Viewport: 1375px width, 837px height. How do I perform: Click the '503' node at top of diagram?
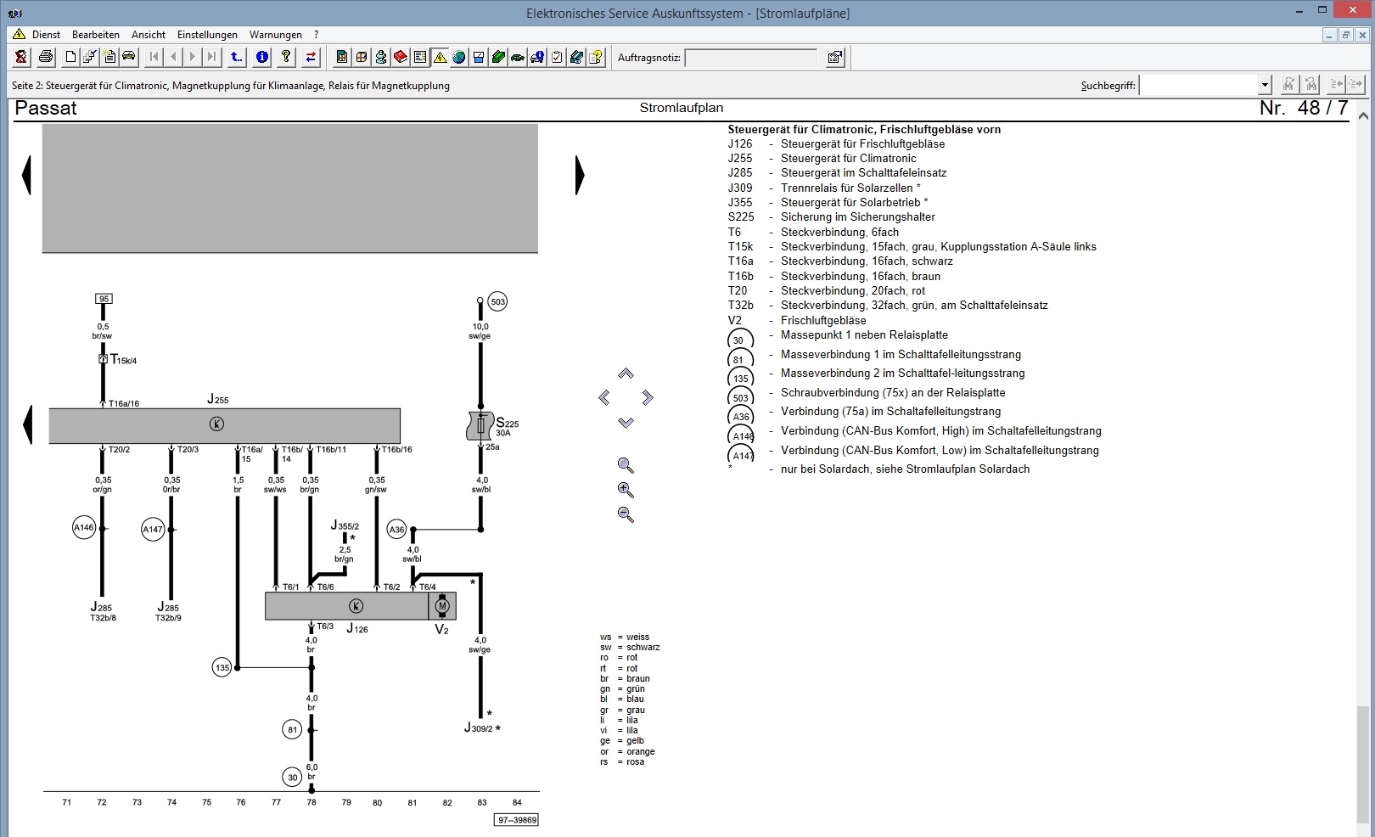coord(497,301)
